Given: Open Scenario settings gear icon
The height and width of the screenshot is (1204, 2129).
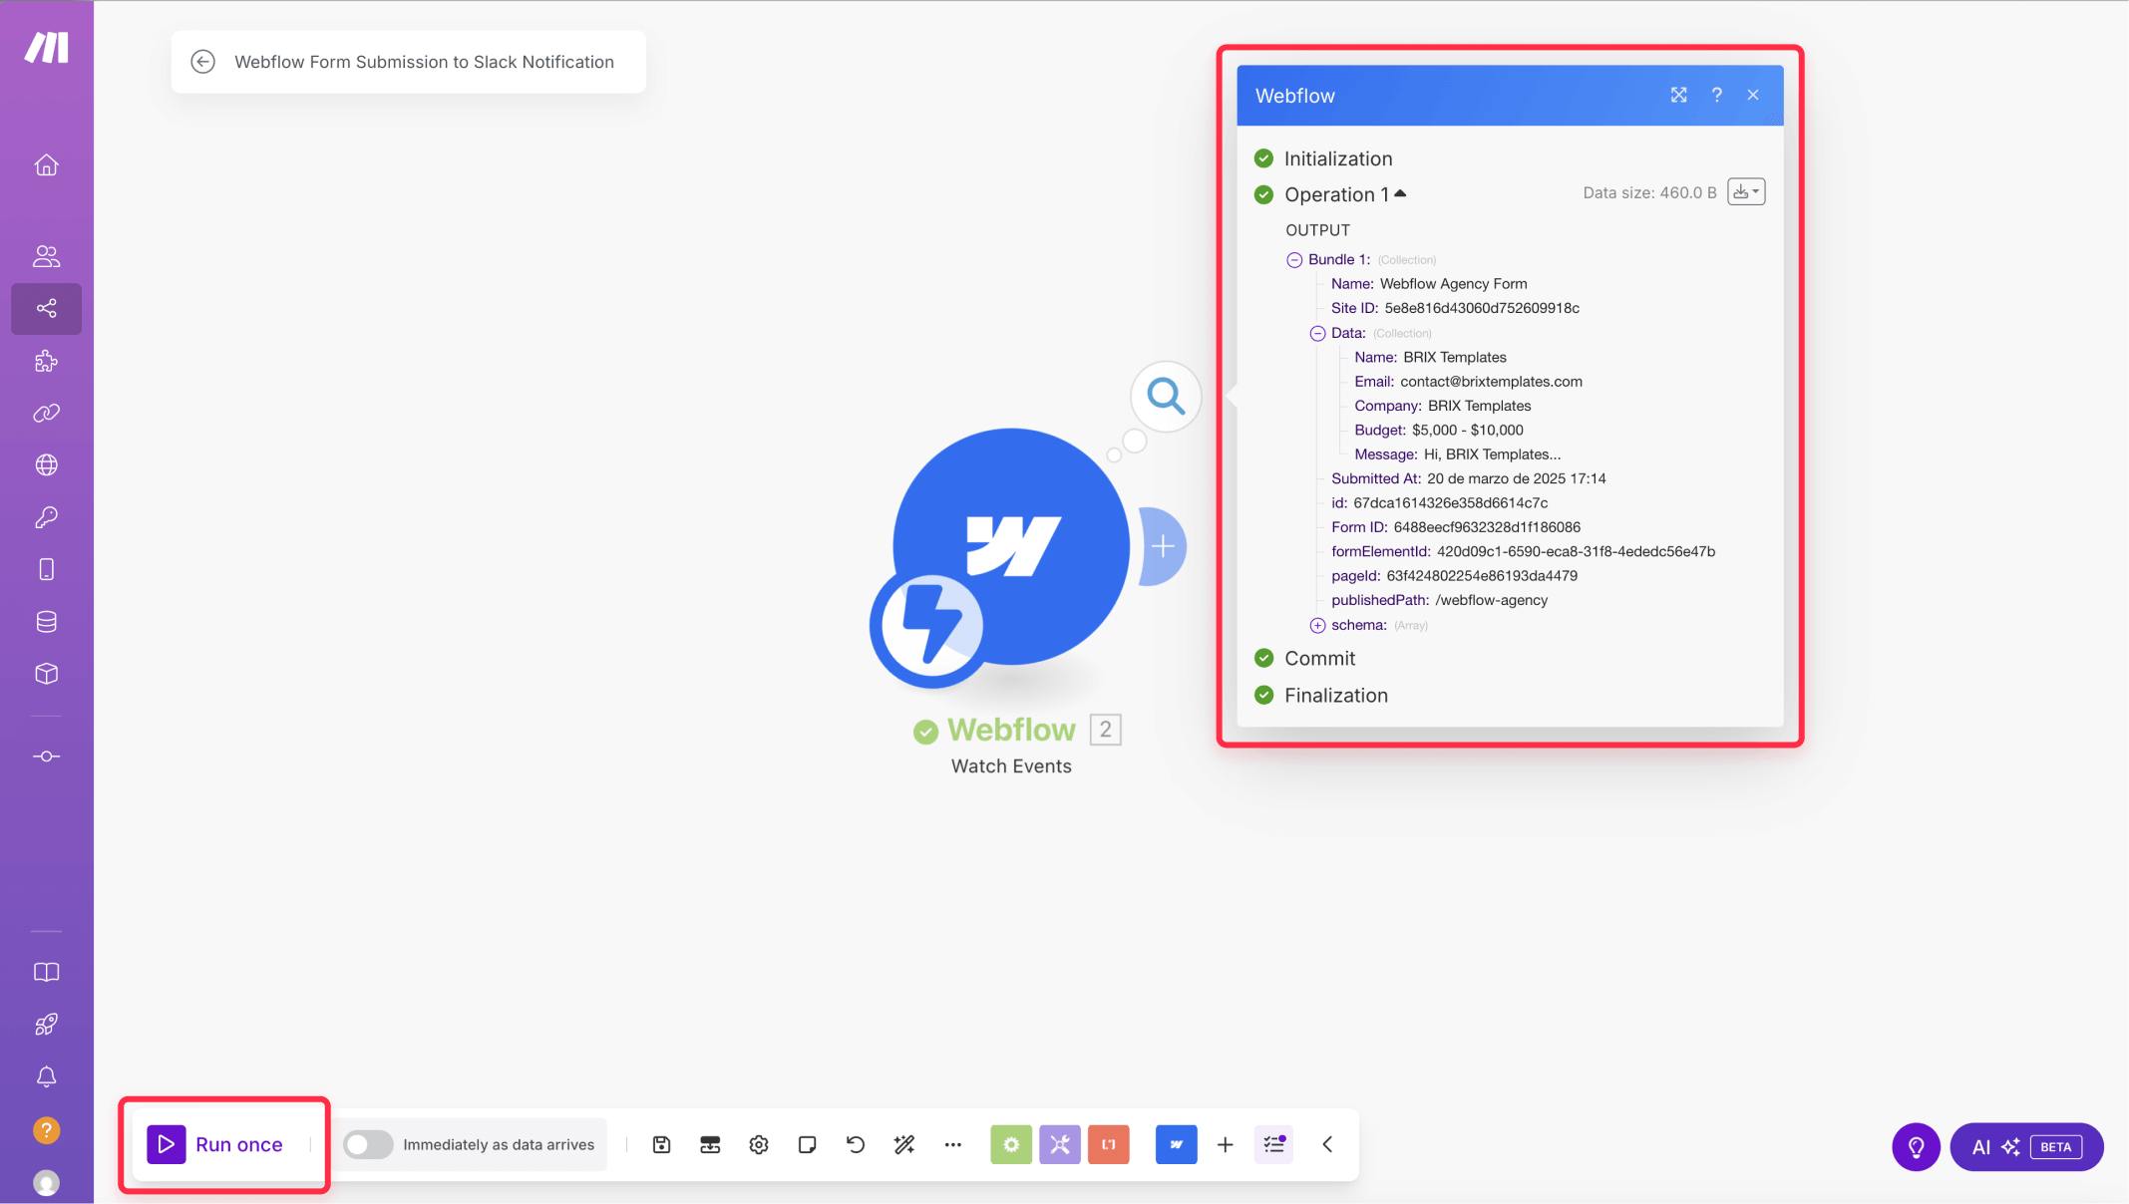Looking at the screenshot, I should point(759,1144).
